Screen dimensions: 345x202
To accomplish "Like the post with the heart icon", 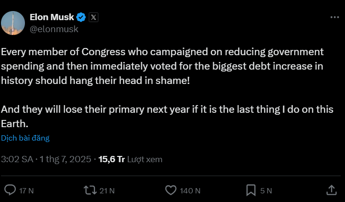I will coord(170,190).
